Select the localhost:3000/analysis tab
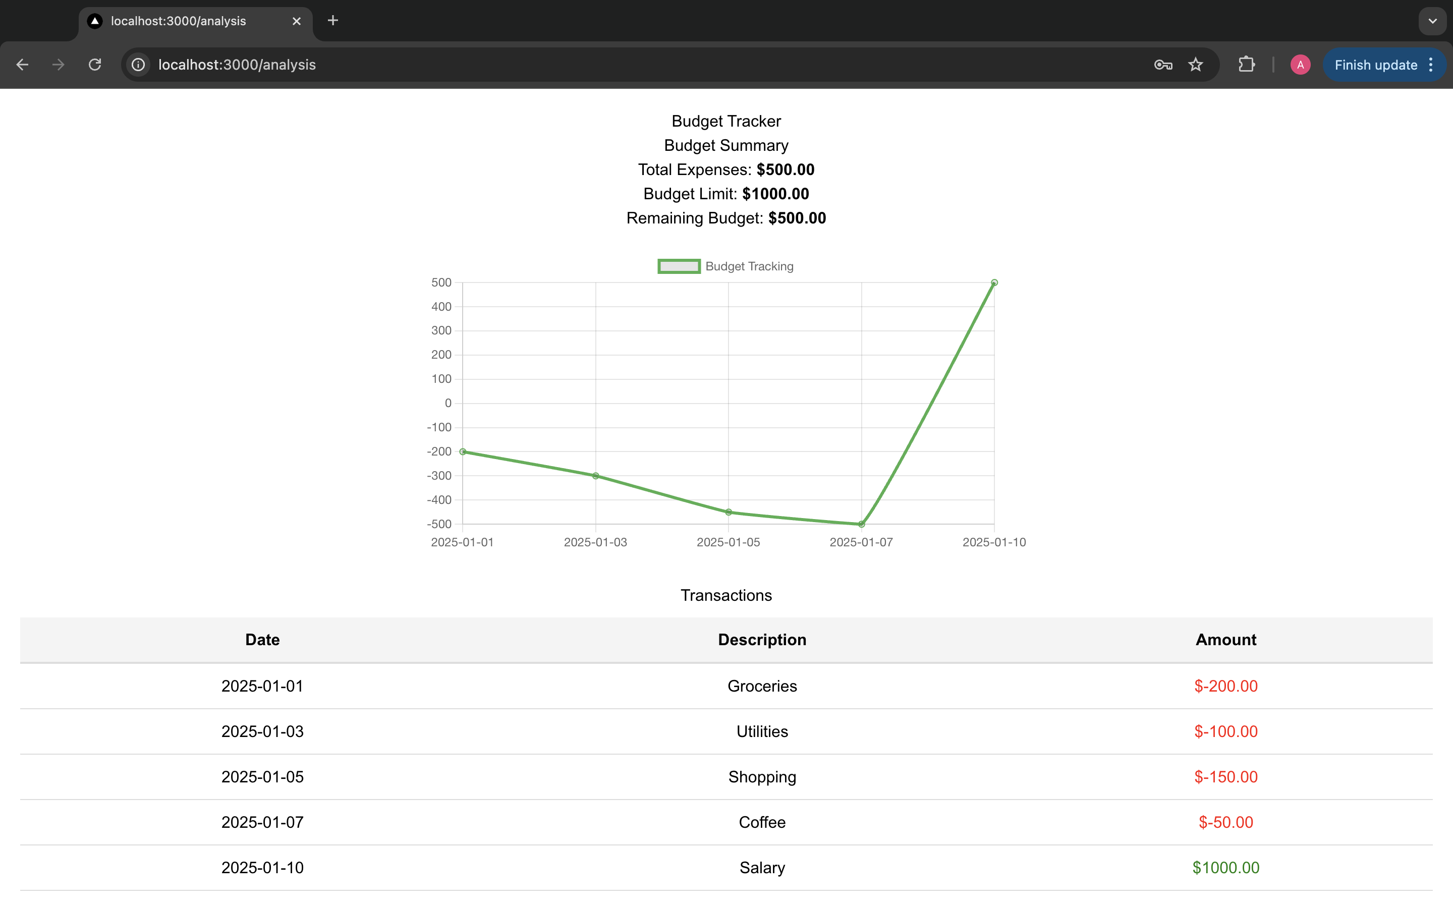The height and width of the screenshot is (908, 1453). tap(178, 21)
